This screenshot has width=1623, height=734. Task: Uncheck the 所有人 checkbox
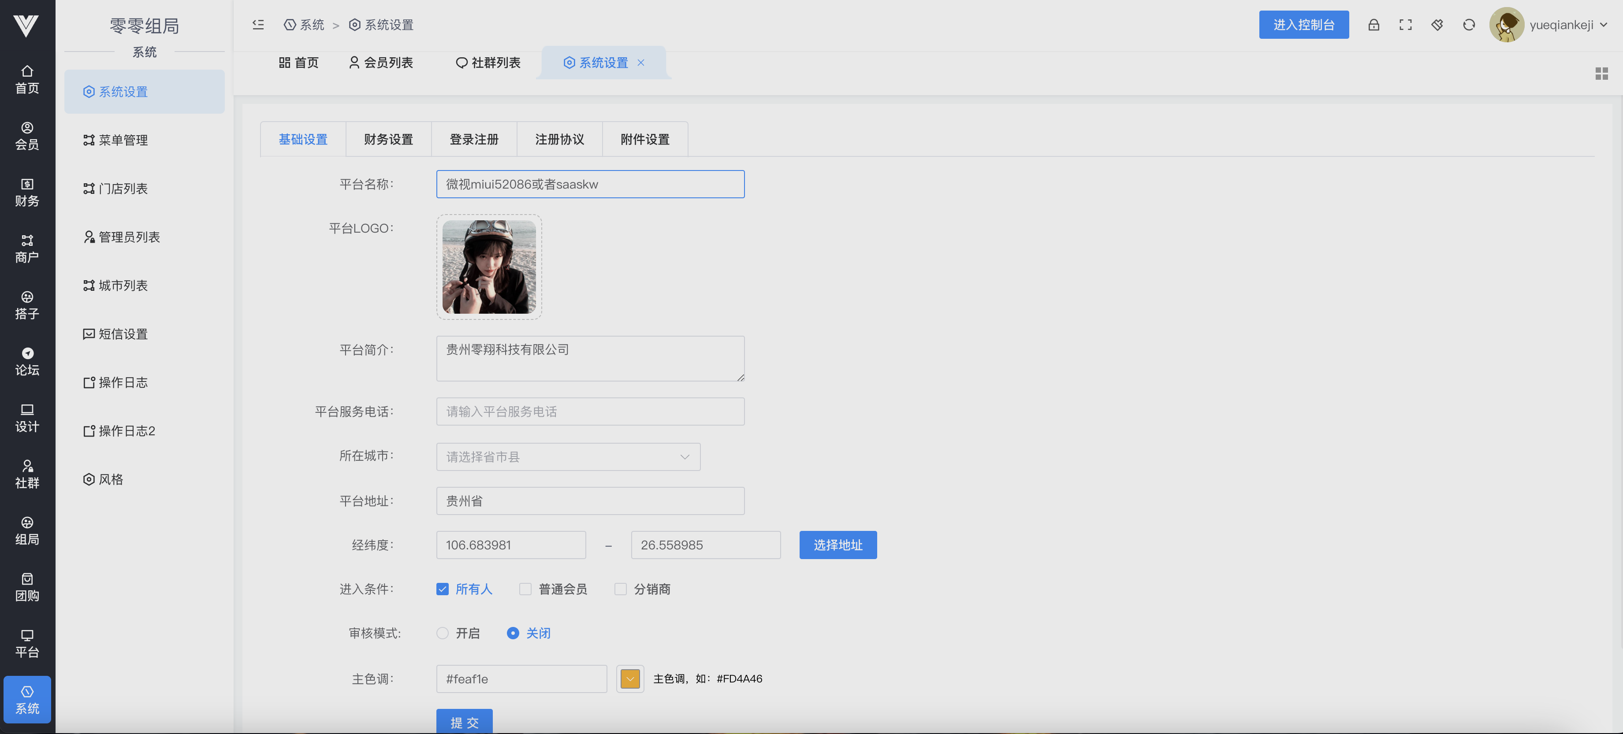coord(442,589)
